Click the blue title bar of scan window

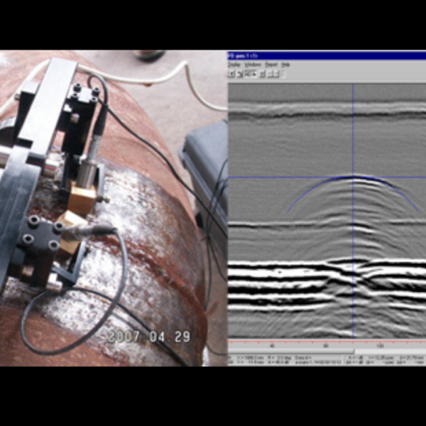click(x=327, y=55)
